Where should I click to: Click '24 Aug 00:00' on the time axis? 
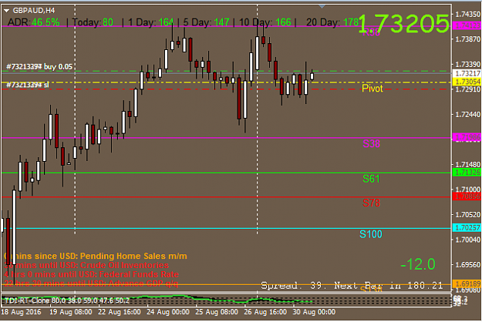[168, 312]
